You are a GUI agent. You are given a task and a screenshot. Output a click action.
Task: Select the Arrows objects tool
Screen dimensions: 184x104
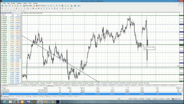click(71, 8)
